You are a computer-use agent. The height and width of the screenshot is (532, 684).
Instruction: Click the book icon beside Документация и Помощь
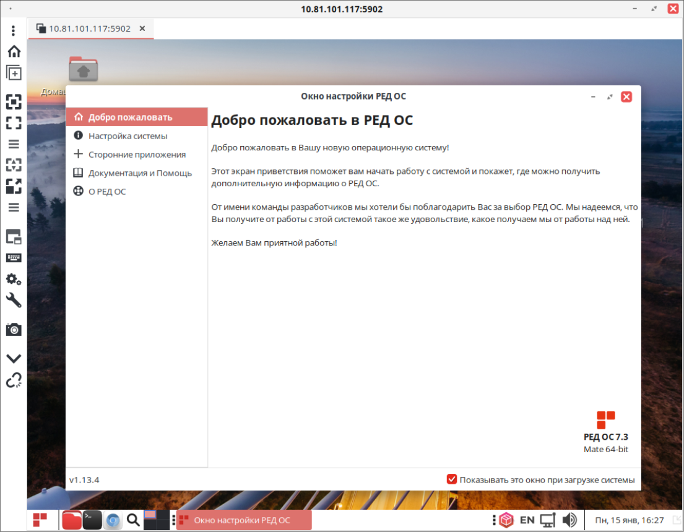point(78,172)
